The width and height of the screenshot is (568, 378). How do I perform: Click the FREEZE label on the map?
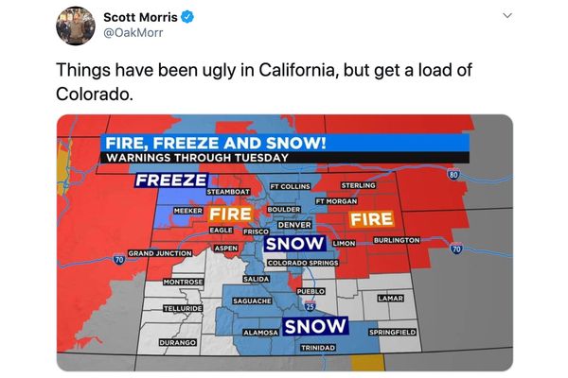click(x=171, y=180)
